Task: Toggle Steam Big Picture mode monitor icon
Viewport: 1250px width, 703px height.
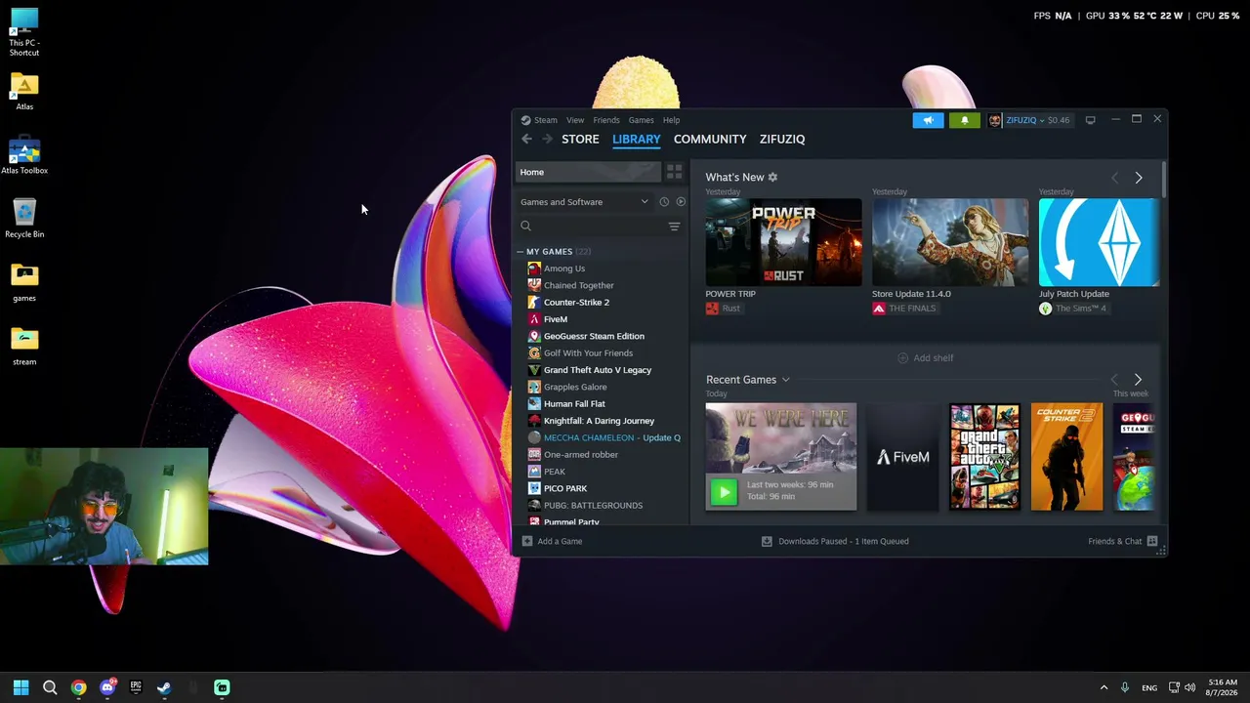Action: tap(1090, 120)
